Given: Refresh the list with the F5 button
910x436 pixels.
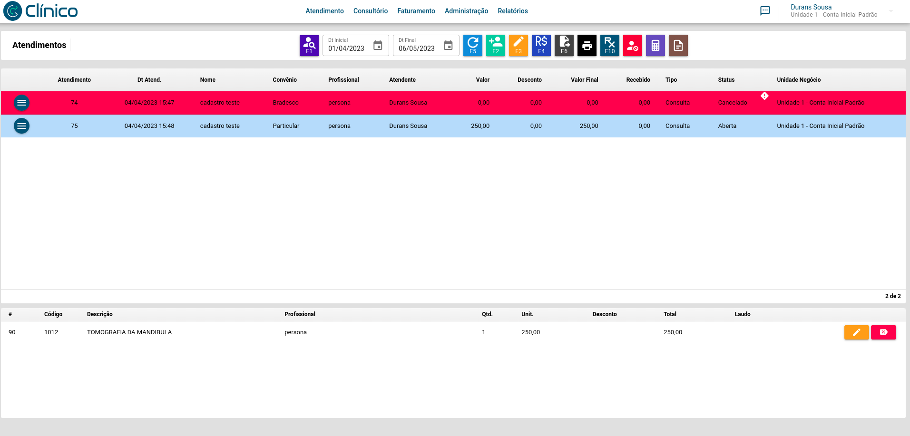Looking at the screenshot, I should [x=472, y=46].
